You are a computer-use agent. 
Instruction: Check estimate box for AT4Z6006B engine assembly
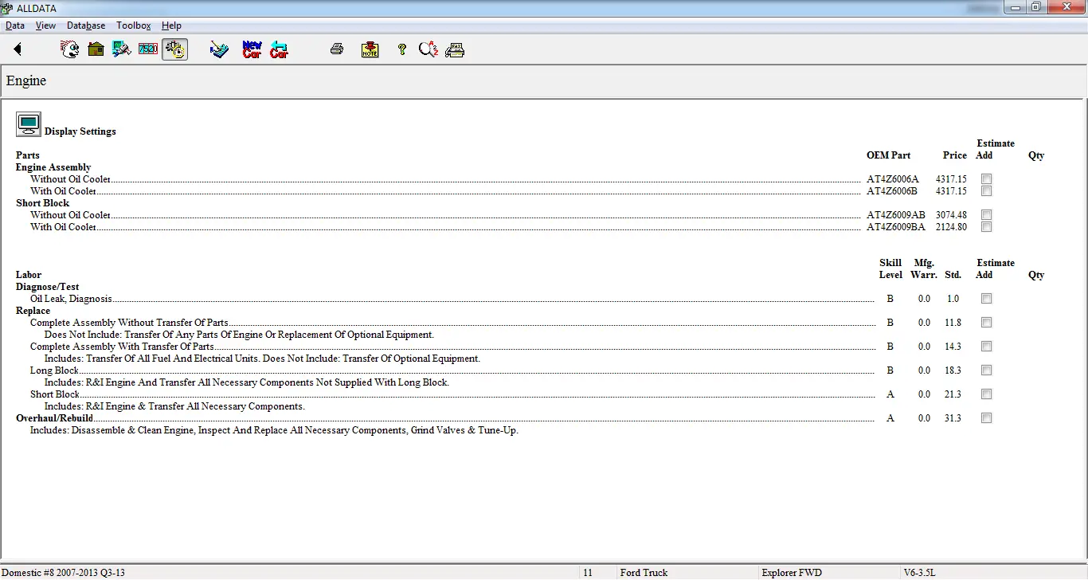click(987, 191)
